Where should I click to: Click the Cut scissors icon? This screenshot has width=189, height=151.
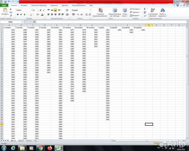11,9
